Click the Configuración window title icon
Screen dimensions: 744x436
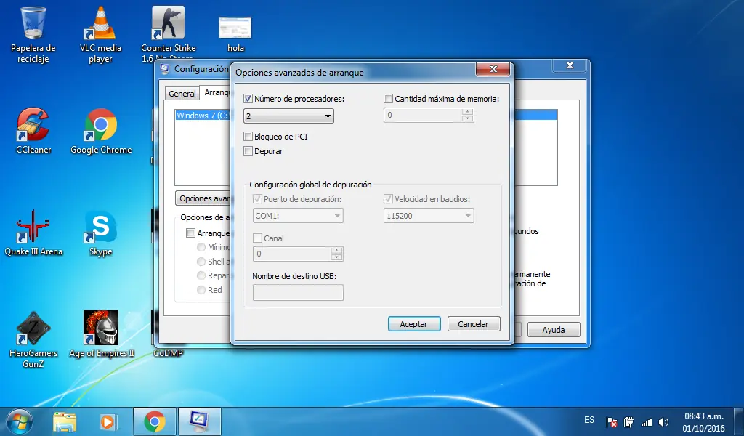click(x=164, y=69)
